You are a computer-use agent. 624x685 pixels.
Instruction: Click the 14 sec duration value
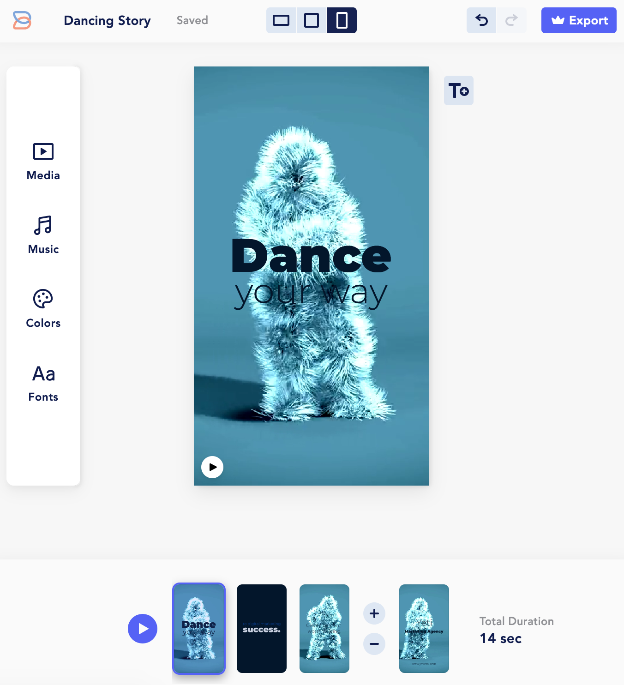click(x=501, y=638)
